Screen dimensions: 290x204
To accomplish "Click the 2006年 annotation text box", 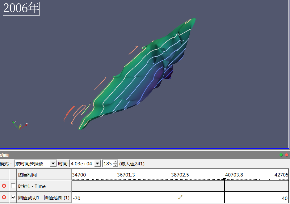I will pyautogui.click(x=21, y=9).
